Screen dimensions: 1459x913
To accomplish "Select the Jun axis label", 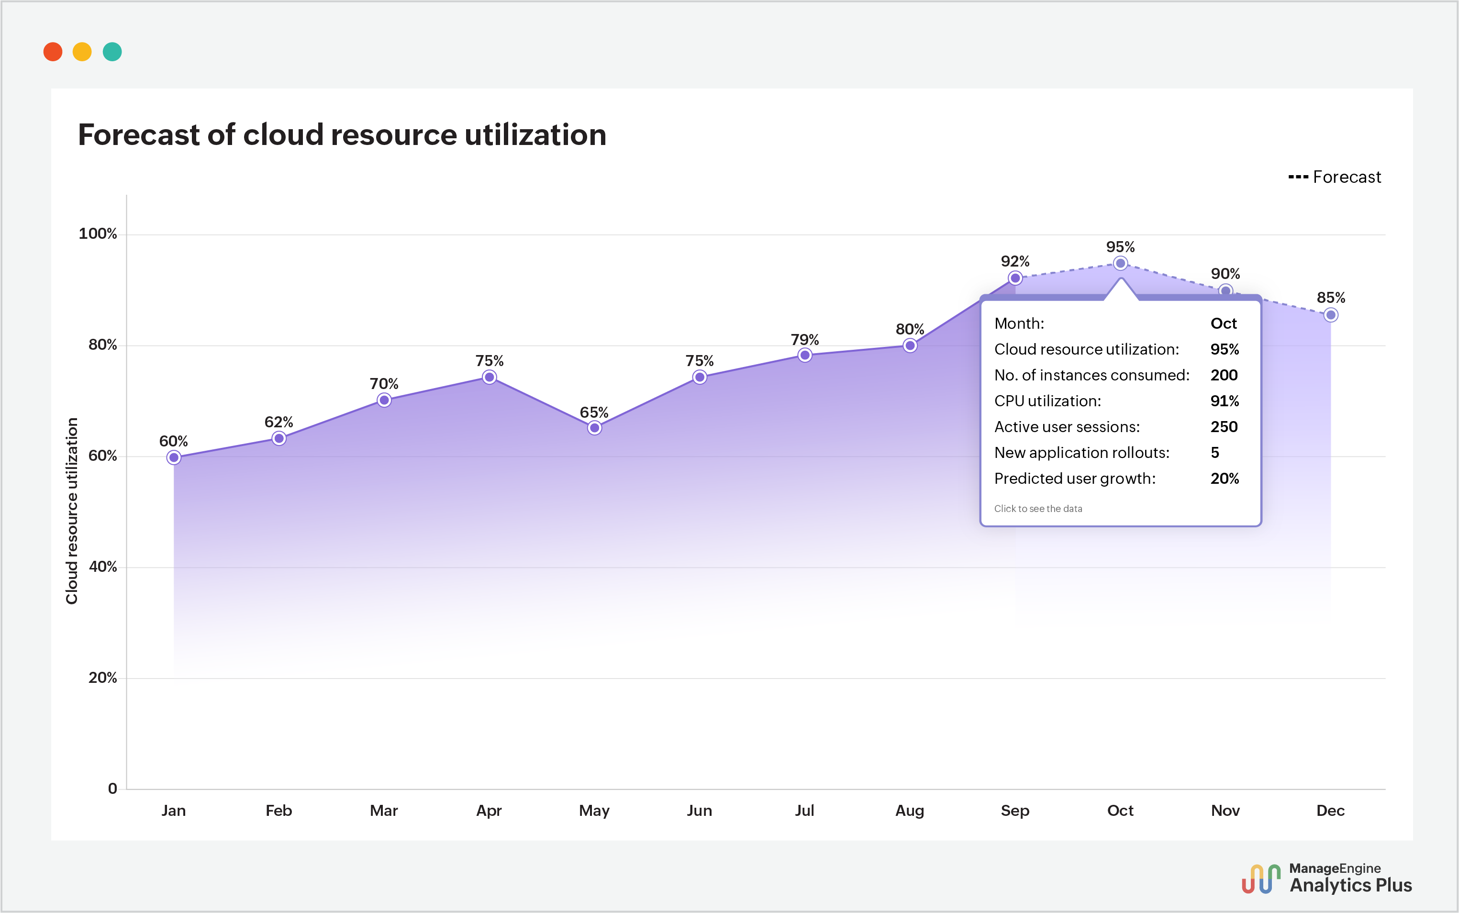I will coord(699,811).
